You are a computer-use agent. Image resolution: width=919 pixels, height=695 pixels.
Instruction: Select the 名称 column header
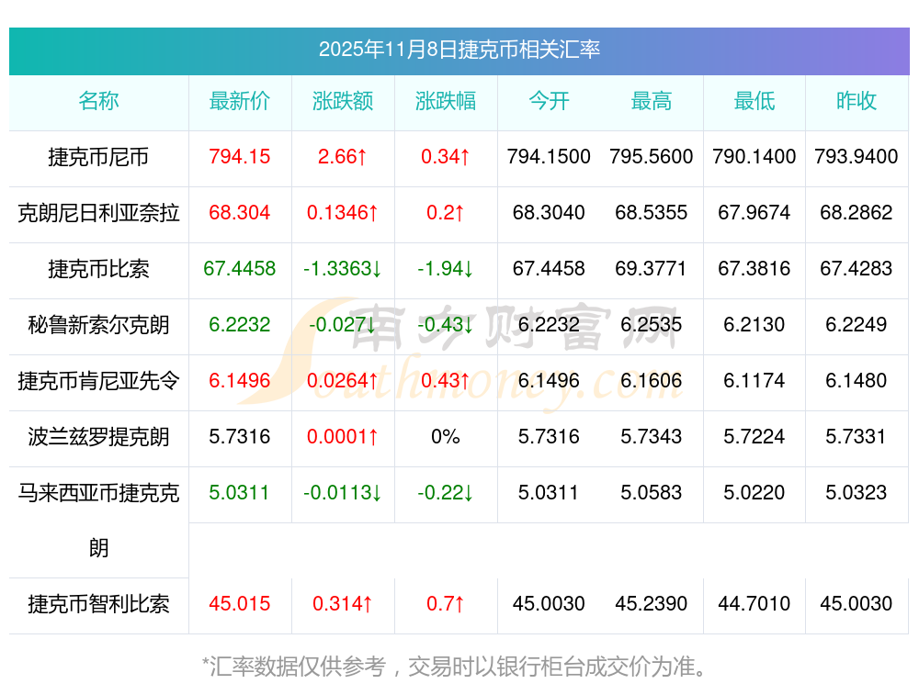(x=98, y=101)
